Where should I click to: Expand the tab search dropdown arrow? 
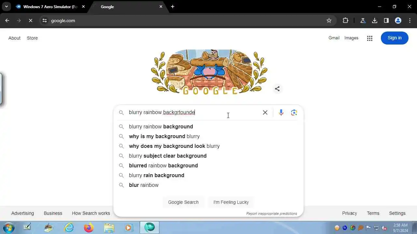pyautogui.click(x=6, y=6)
